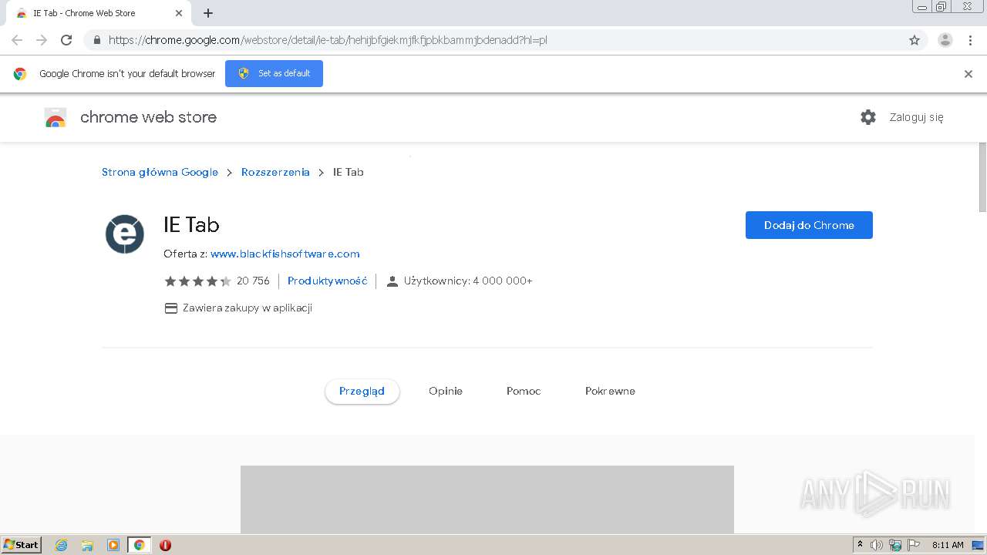
Task: Click the padlock site info icon
Action: [x=96, y=40]
